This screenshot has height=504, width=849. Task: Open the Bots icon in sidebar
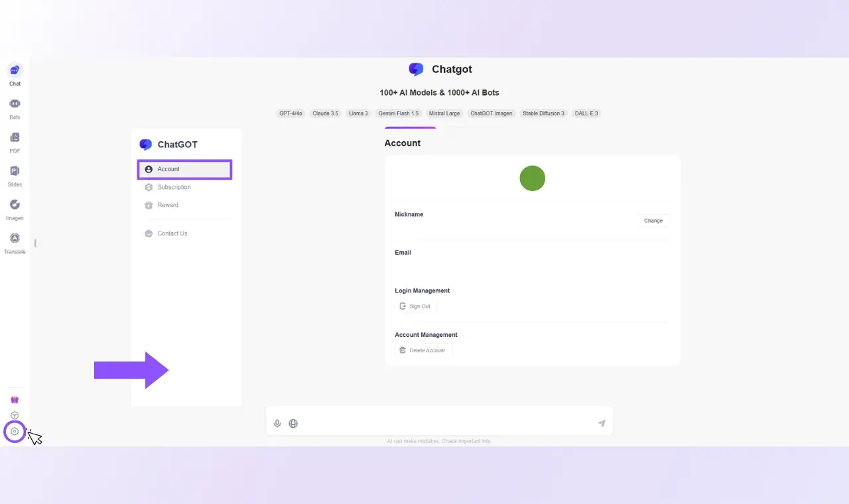click(15, 104)
